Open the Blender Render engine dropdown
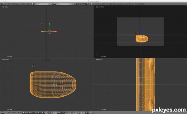 (82, 4)
